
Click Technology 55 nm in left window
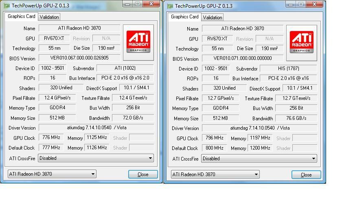tap(54, 48)
